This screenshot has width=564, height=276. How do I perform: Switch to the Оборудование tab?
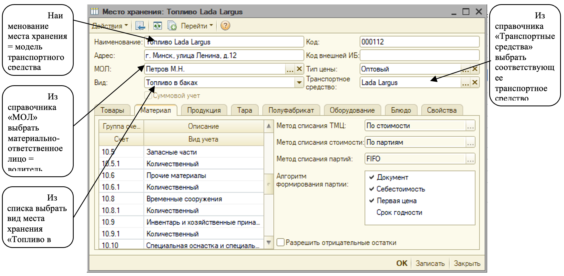point(352,110)
